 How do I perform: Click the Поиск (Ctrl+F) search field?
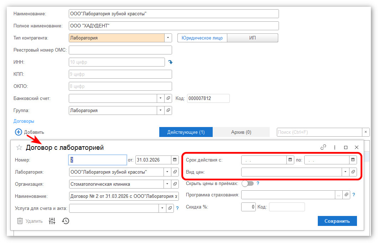(x=319, y=132)
